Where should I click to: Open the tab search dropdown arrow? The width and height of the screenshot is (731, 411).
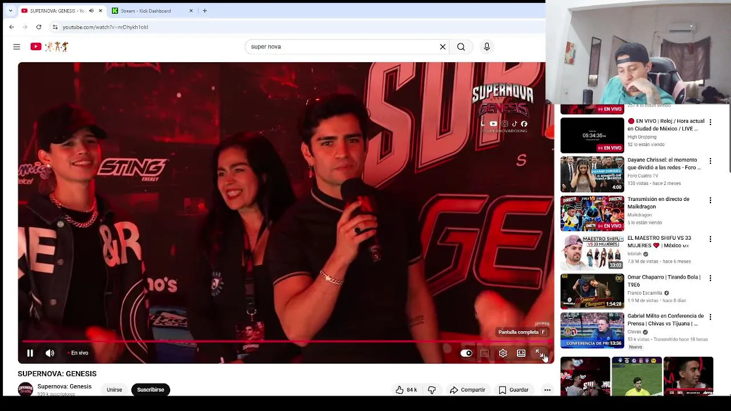click(x=10, y=10)
